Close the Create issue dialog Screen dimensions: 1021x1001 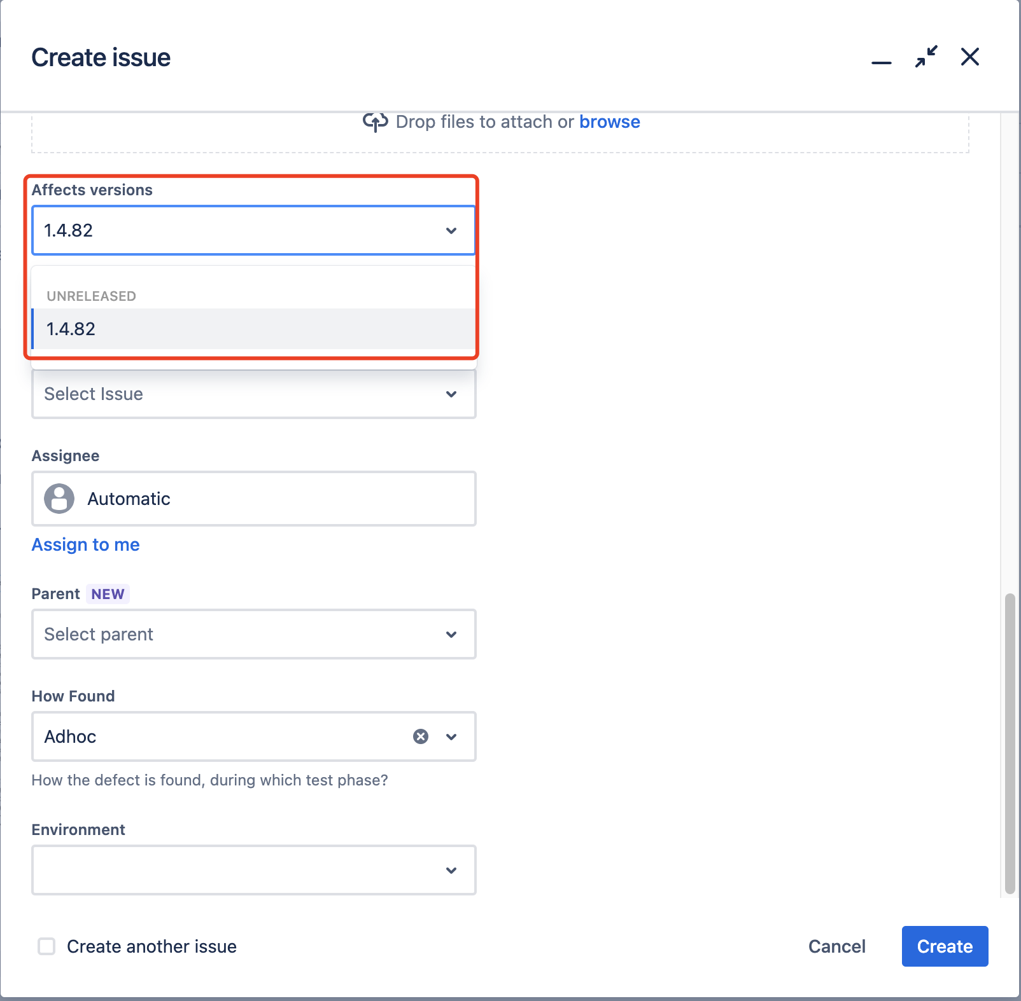(970, 57)
